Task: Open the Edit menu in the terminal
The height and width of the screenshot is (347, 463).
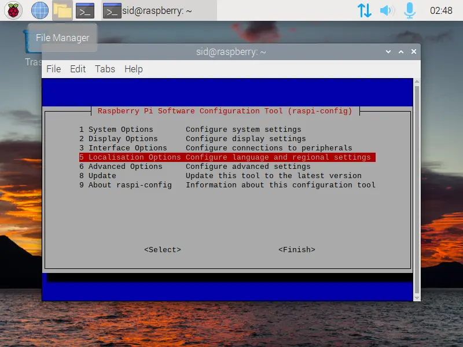Action: coord(78,69)
